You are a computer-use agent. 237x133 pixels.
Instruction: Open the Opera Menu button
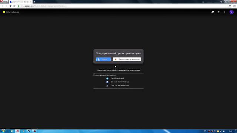tap(4, 1)
